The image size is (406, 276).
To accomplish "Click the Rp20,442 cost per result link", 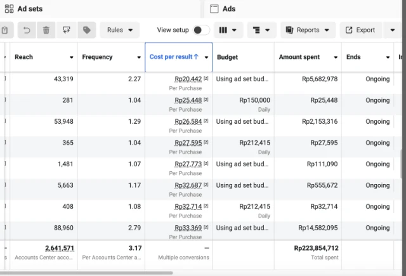I will [x=188, y=79].
